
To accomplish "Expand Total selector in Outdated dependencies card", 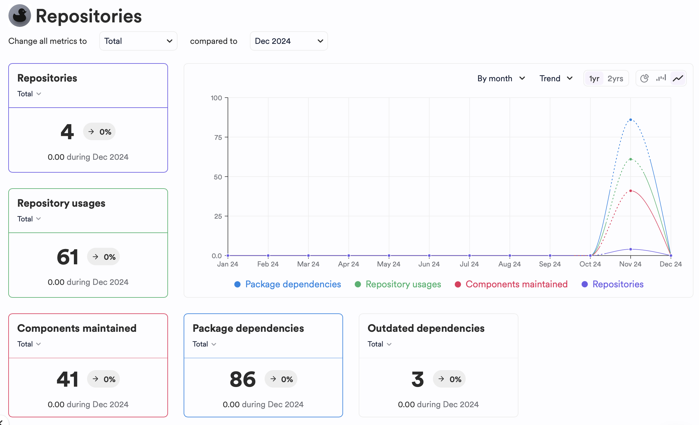I will coord(380,344).
